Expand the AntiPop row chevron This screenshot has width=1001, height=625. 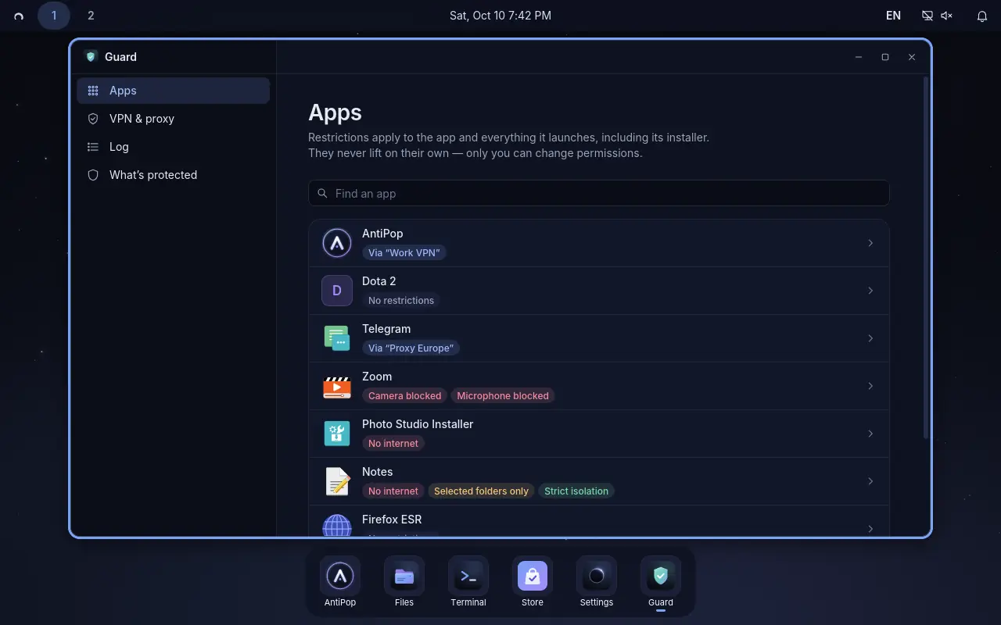870,243
